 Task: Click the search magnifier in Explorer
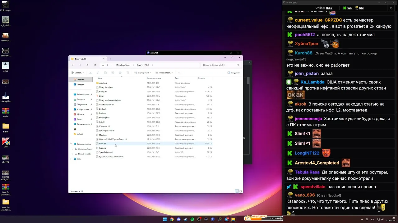(x=238, y=65)
